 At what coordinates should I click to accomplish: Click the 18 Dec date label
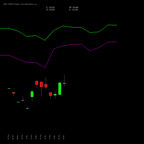(x=50, y=137)
